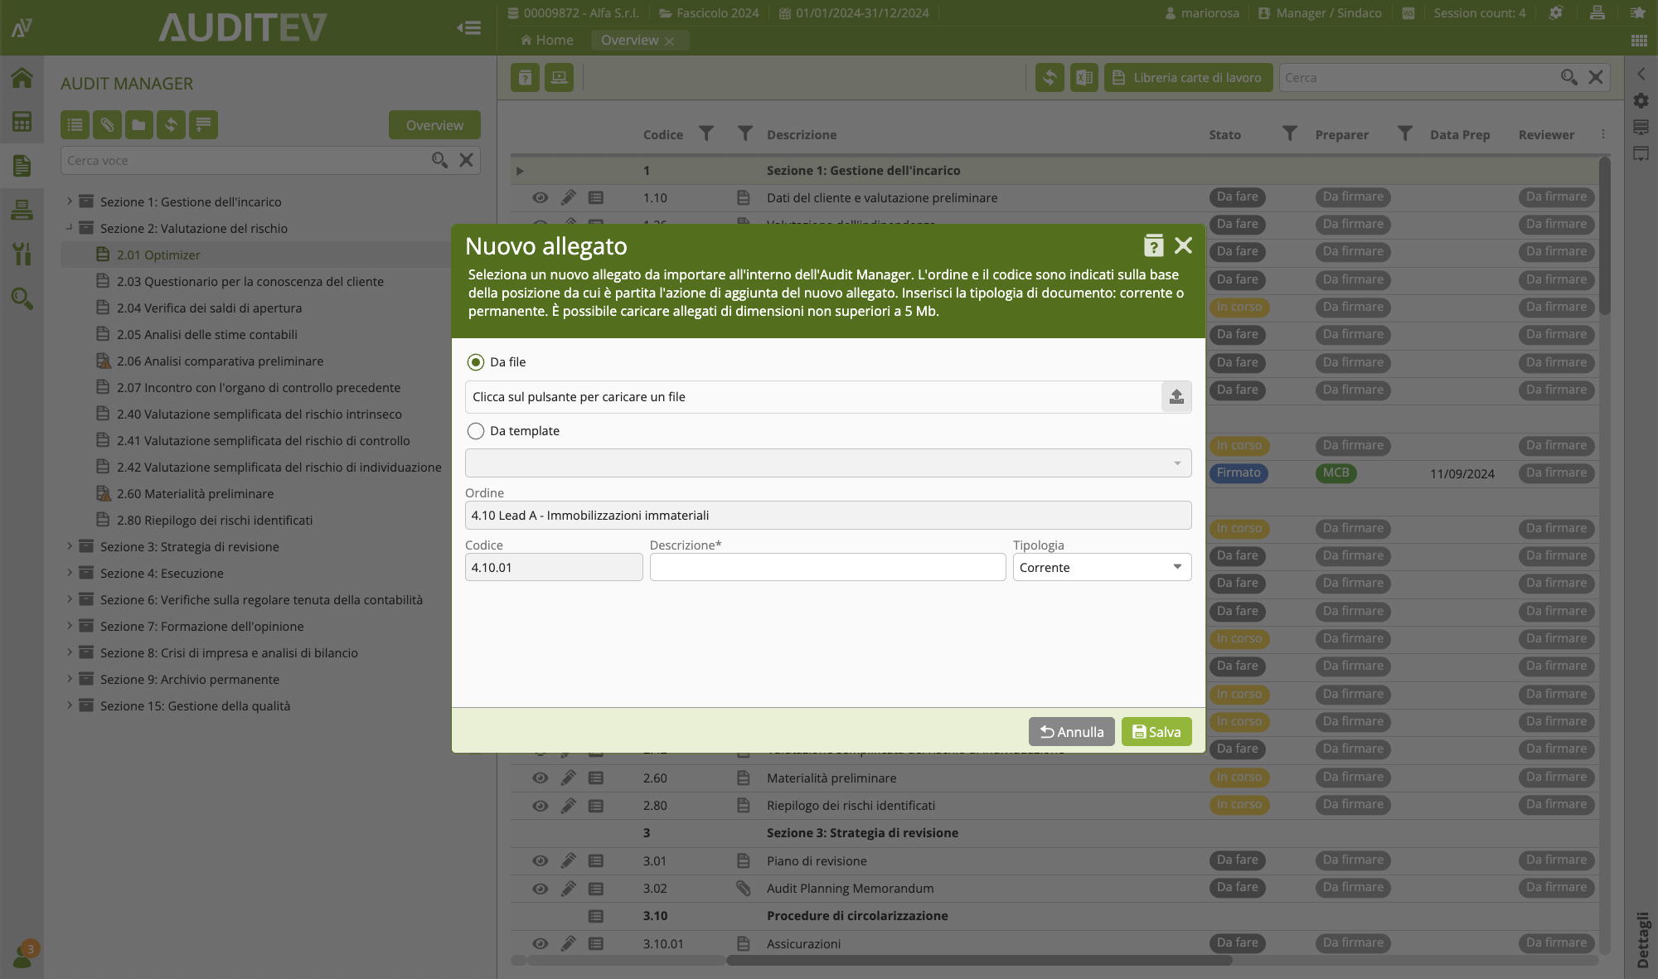The height and width of the screenshot is (979, 1658).
Task: Click the Salva button
Action: click(1156, 731)
